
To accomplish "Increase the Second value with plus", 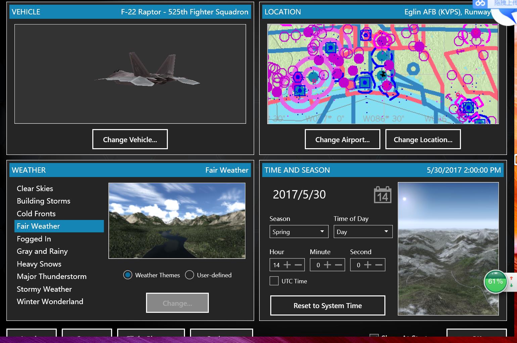I will pyautogui.click(x=368, y=265).
